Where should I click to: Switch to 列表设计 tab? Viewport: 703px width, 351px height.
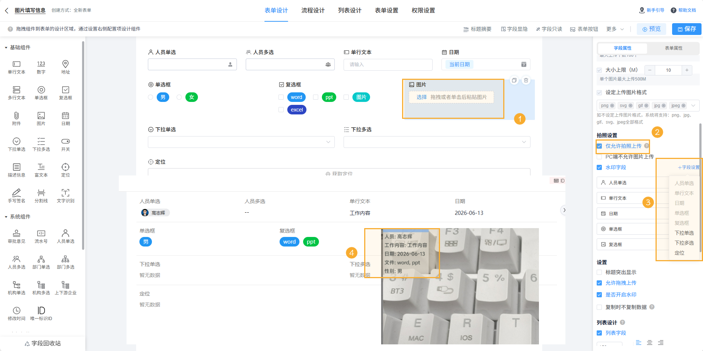350,10
